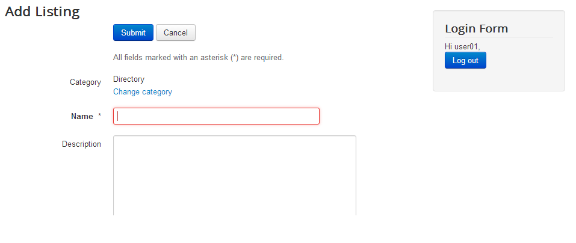This screenshot has width=576, height=243.
Task: Click the Login Form heading
Action: pos(476,28)
